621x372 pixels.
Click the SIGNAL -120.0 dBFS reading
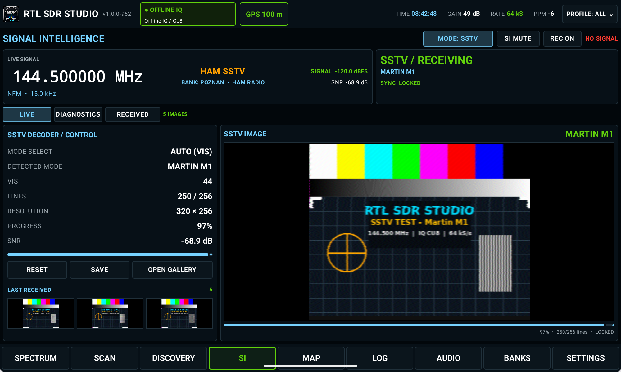click(x=339, y=71)
